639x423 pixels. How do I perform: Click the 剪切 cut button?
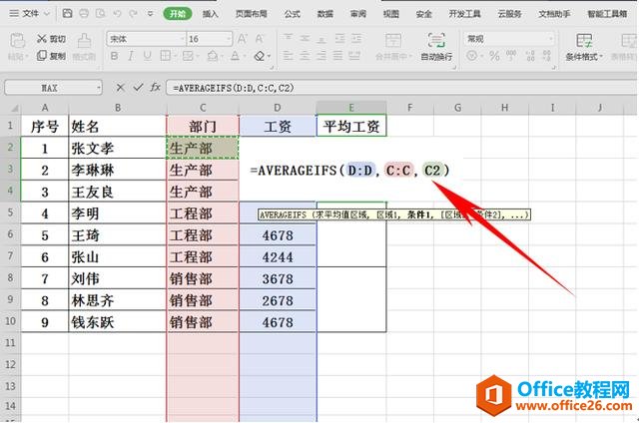pyautogui.click(x=51, y=39)
